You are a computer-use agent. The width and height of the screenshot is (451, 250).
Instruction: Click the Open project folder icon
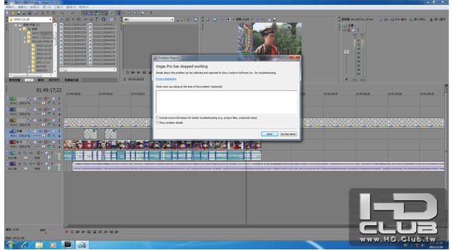(x=13, y=13)
